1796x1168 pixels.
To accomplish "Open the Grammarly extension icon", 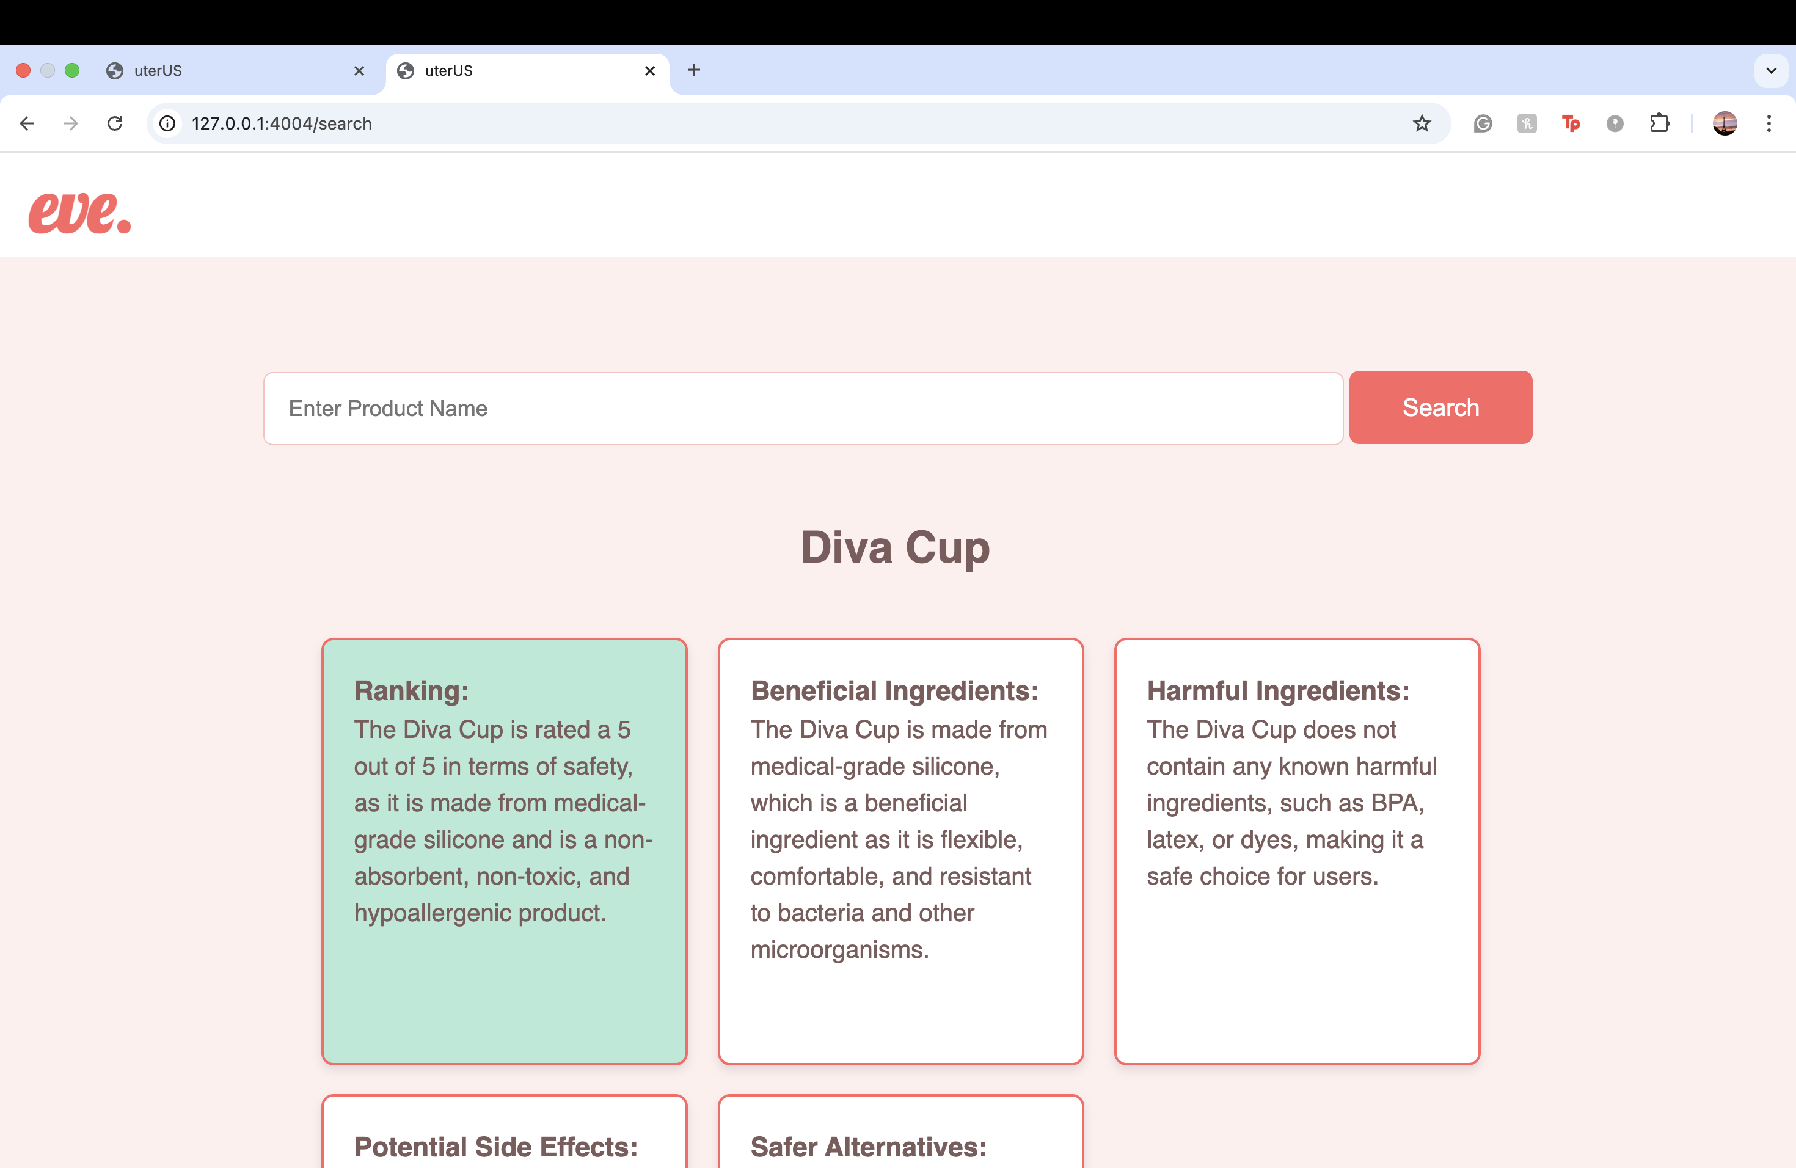I will tap(1483, 123).
